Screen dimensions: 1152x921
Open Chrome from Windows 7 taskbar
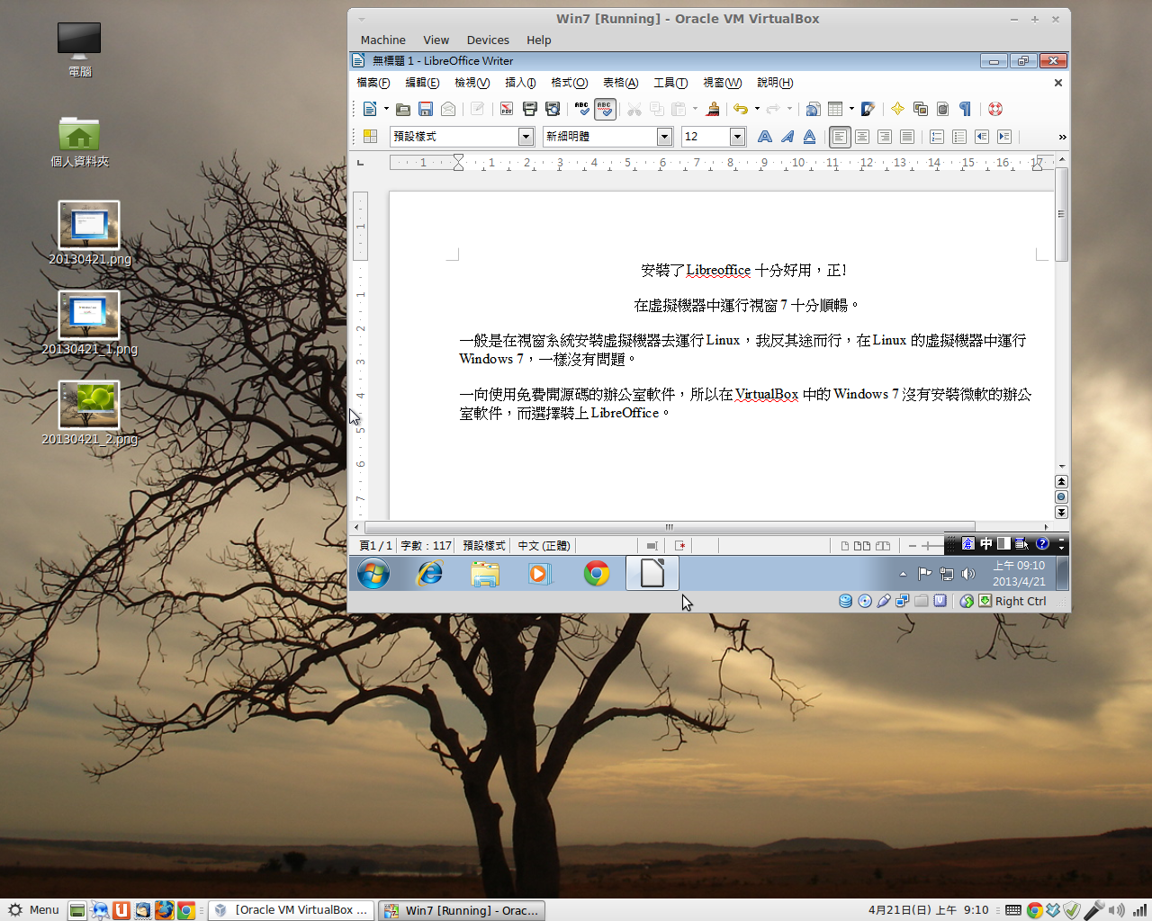[x=596, y=573]
